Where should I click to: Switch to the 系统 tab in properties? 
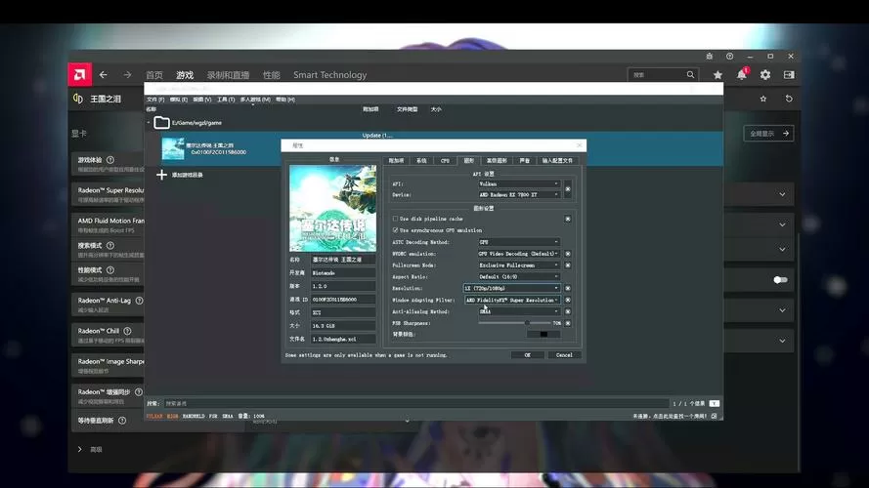pos(421,160)
